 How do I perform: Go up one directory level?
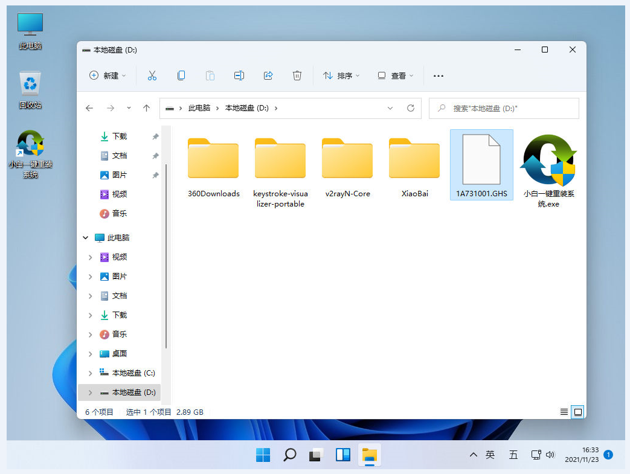pos(146,108)
